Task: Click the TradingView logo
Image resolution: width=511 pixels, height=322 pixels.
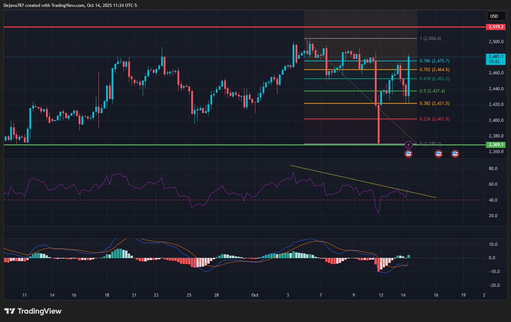Action: (33, 311)
